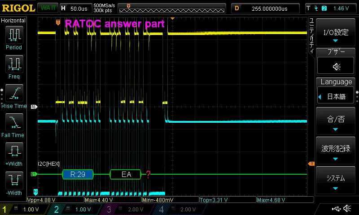359x215 pixels.
Task: Select the Freq measurement icon
Action: pyautogui.click(x=14, y=64)
